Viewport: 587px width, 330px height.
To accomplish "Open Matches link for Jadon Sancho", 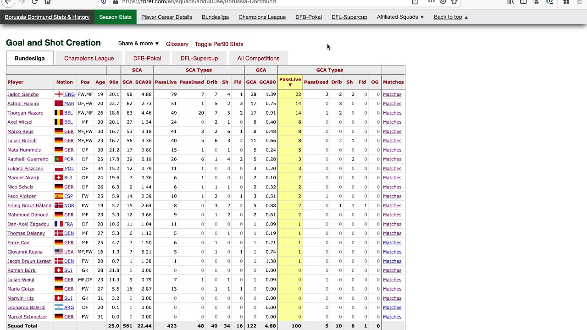I will (392, 94).
